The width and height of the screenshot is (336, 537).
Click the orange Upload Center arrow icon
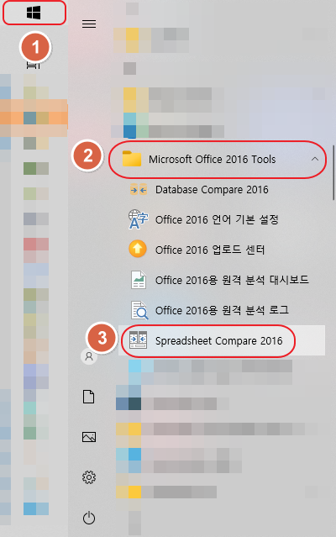tap(138, 249)
